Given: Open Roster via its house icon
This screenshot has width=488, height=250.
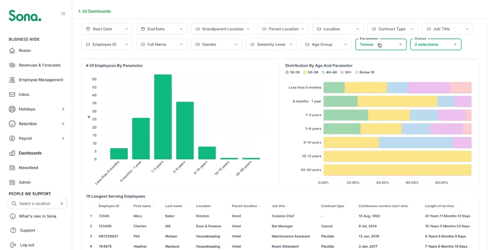Looking at the screenshot, I should [12, 50].
